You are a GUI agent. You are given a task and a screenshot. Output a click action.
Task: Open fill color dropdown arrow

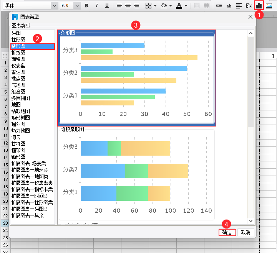pos(171,6)
